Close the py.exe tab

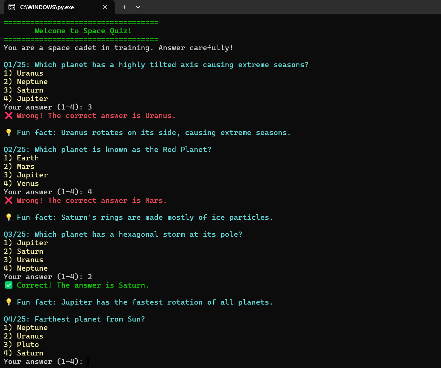pos(105,7)
